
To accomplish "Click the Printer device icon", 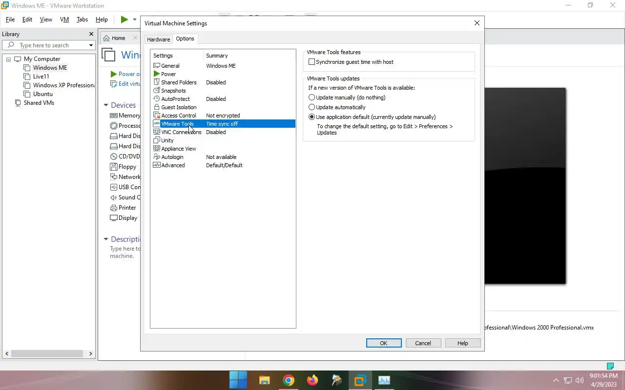I will point(114,208).
